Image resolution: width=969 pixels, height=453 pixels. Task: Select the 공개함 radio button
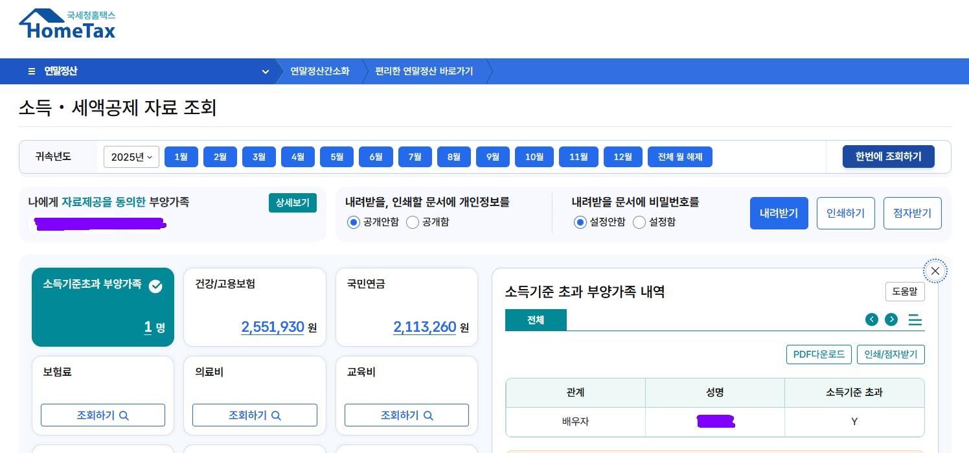413,222
